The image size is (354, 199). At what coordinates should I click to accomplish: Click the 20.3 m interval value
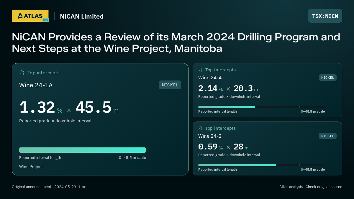(x=246, y=88)
